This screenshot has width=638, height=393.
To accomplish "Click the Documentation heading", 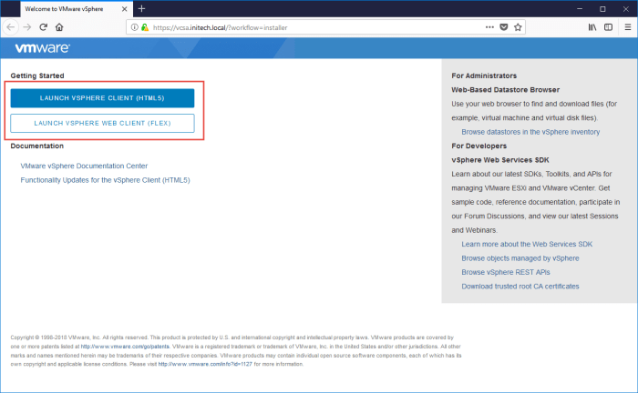I will click(37, 146).
